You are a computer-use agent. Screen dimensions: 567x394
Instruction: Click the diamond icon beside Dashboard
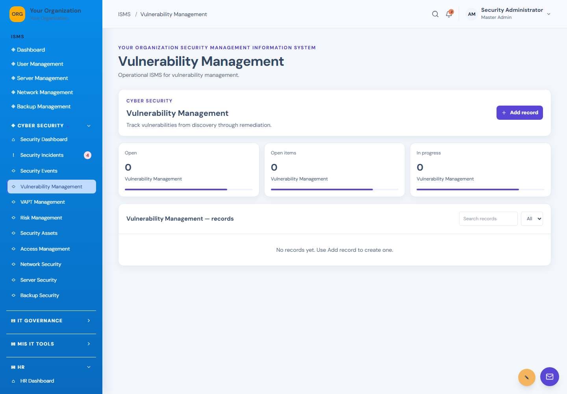pos(13,50)
